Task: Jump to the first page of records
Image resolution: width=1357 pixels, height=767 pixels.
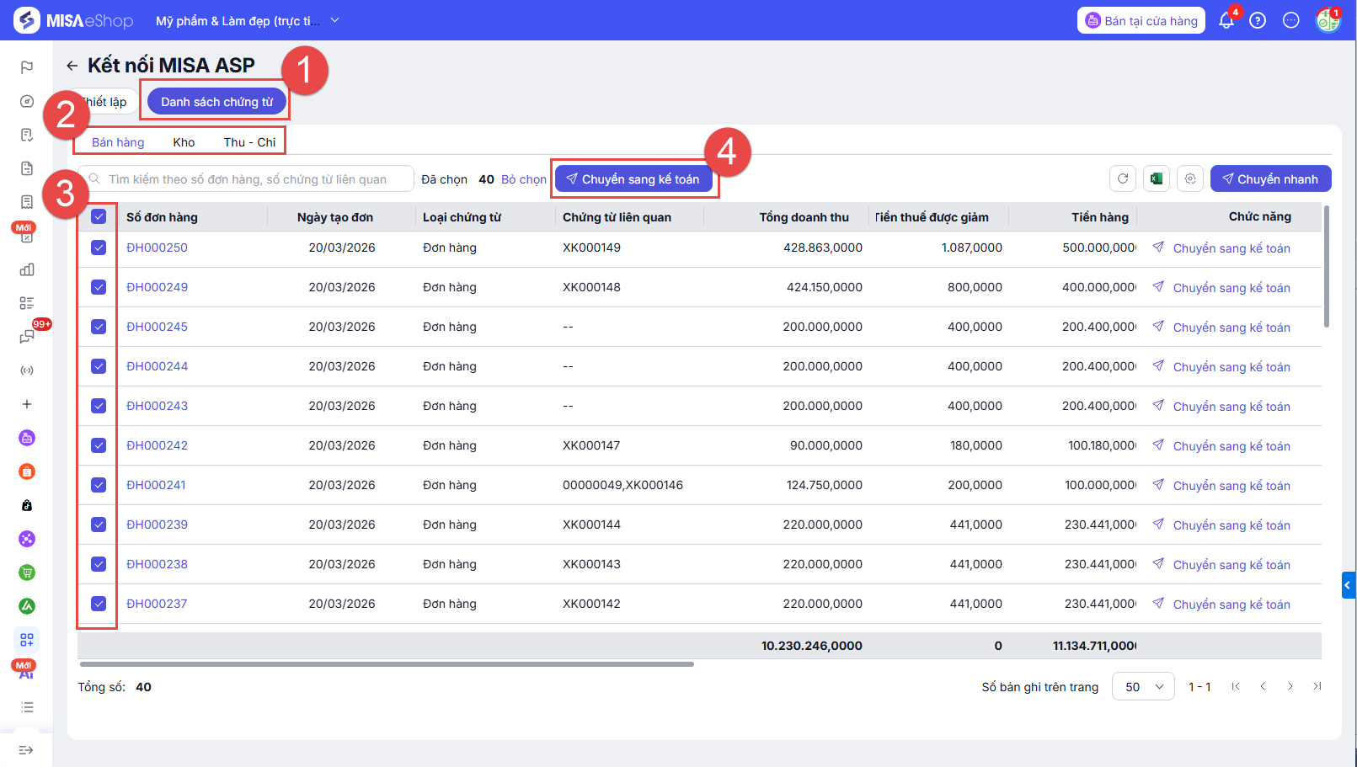Action: pyautogui.click(x=1236, y=686)
